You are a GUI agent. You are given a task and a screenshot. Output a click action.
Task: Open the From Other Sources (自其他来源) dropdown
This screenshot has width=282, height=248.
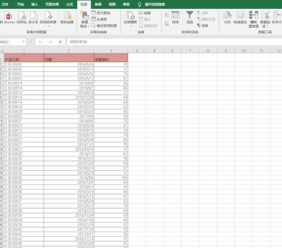(48, 19)
